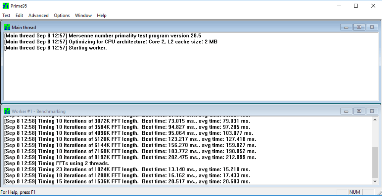This screenshot has height=196, width=382.
Task: Click the 'Optimizing for CPU architecture' log line
Action: point(111,42)
